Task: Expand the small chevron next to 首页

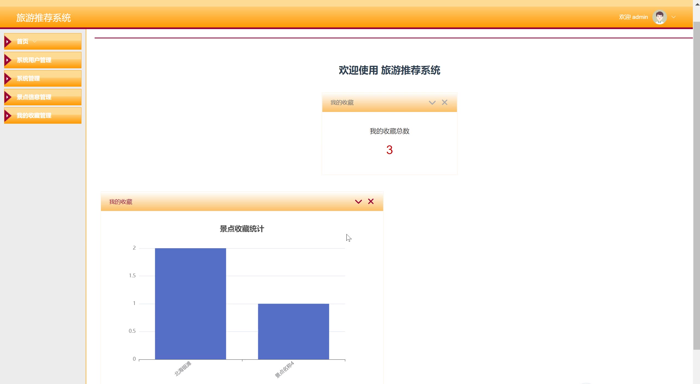Action: pos(35,41)
